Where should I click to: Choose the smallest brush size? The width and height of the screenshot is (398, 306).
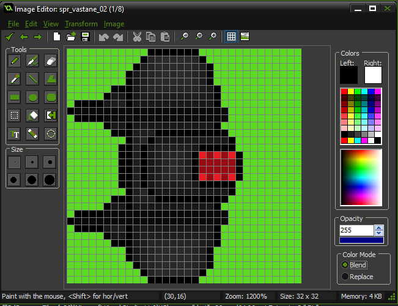14,162
